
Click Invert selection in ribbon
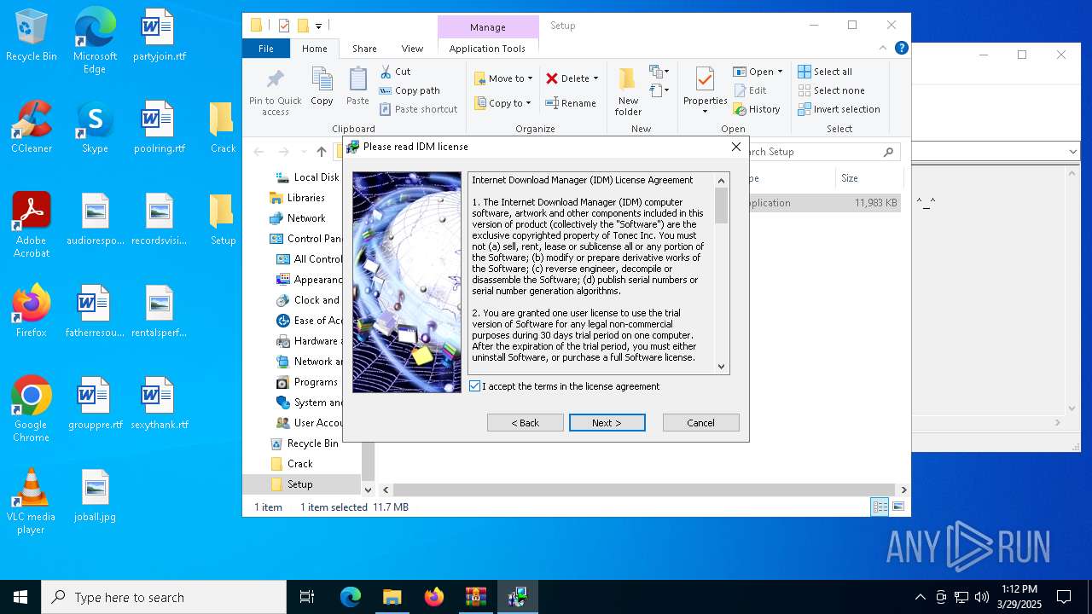pyautogui.click(x=839, y=109)
